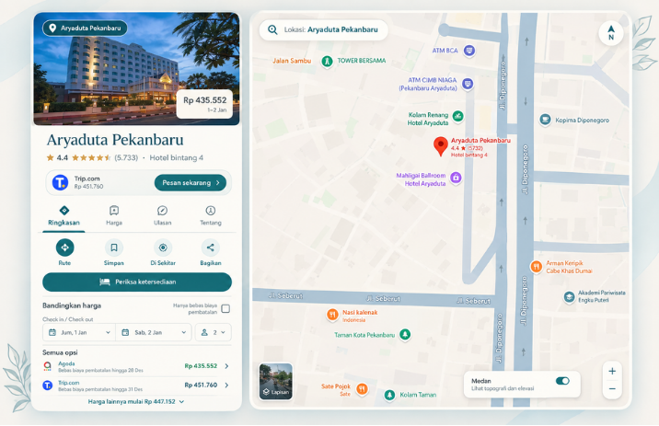Open the Lapisan layers thumbnail

276,382
